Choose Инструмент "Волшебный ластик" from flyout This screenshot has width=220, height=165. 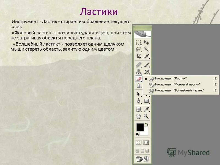click(x=181, y=90)
